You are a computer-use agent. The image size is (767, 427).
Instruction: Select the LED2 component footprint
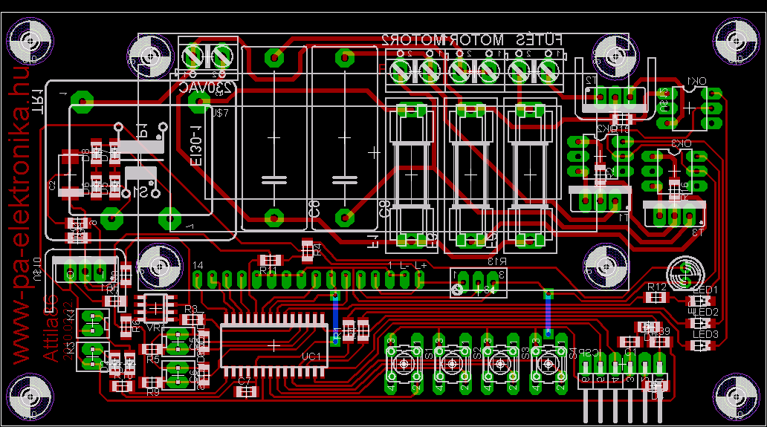pyautogui.click(x=700, y=323)
